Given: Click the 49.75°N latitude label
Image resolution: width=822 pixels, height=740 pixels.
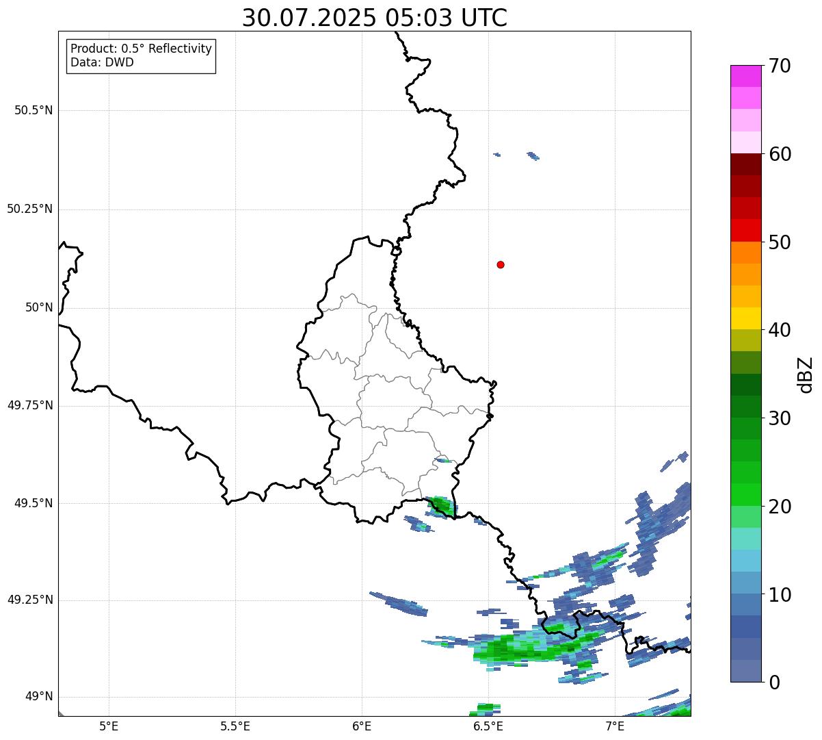Looking at the screenshot, I should point(30,405).
